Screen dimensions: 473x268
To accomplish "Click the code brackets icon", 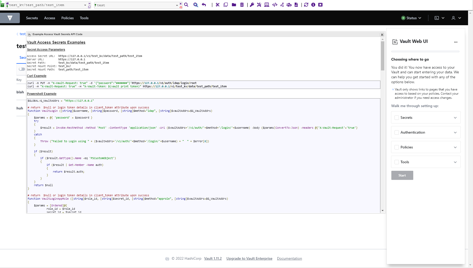I will click(x=275, y=5).
